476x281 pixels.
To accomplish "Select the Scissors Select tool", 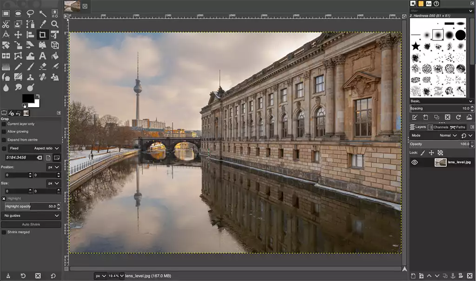I will [6, 24].
